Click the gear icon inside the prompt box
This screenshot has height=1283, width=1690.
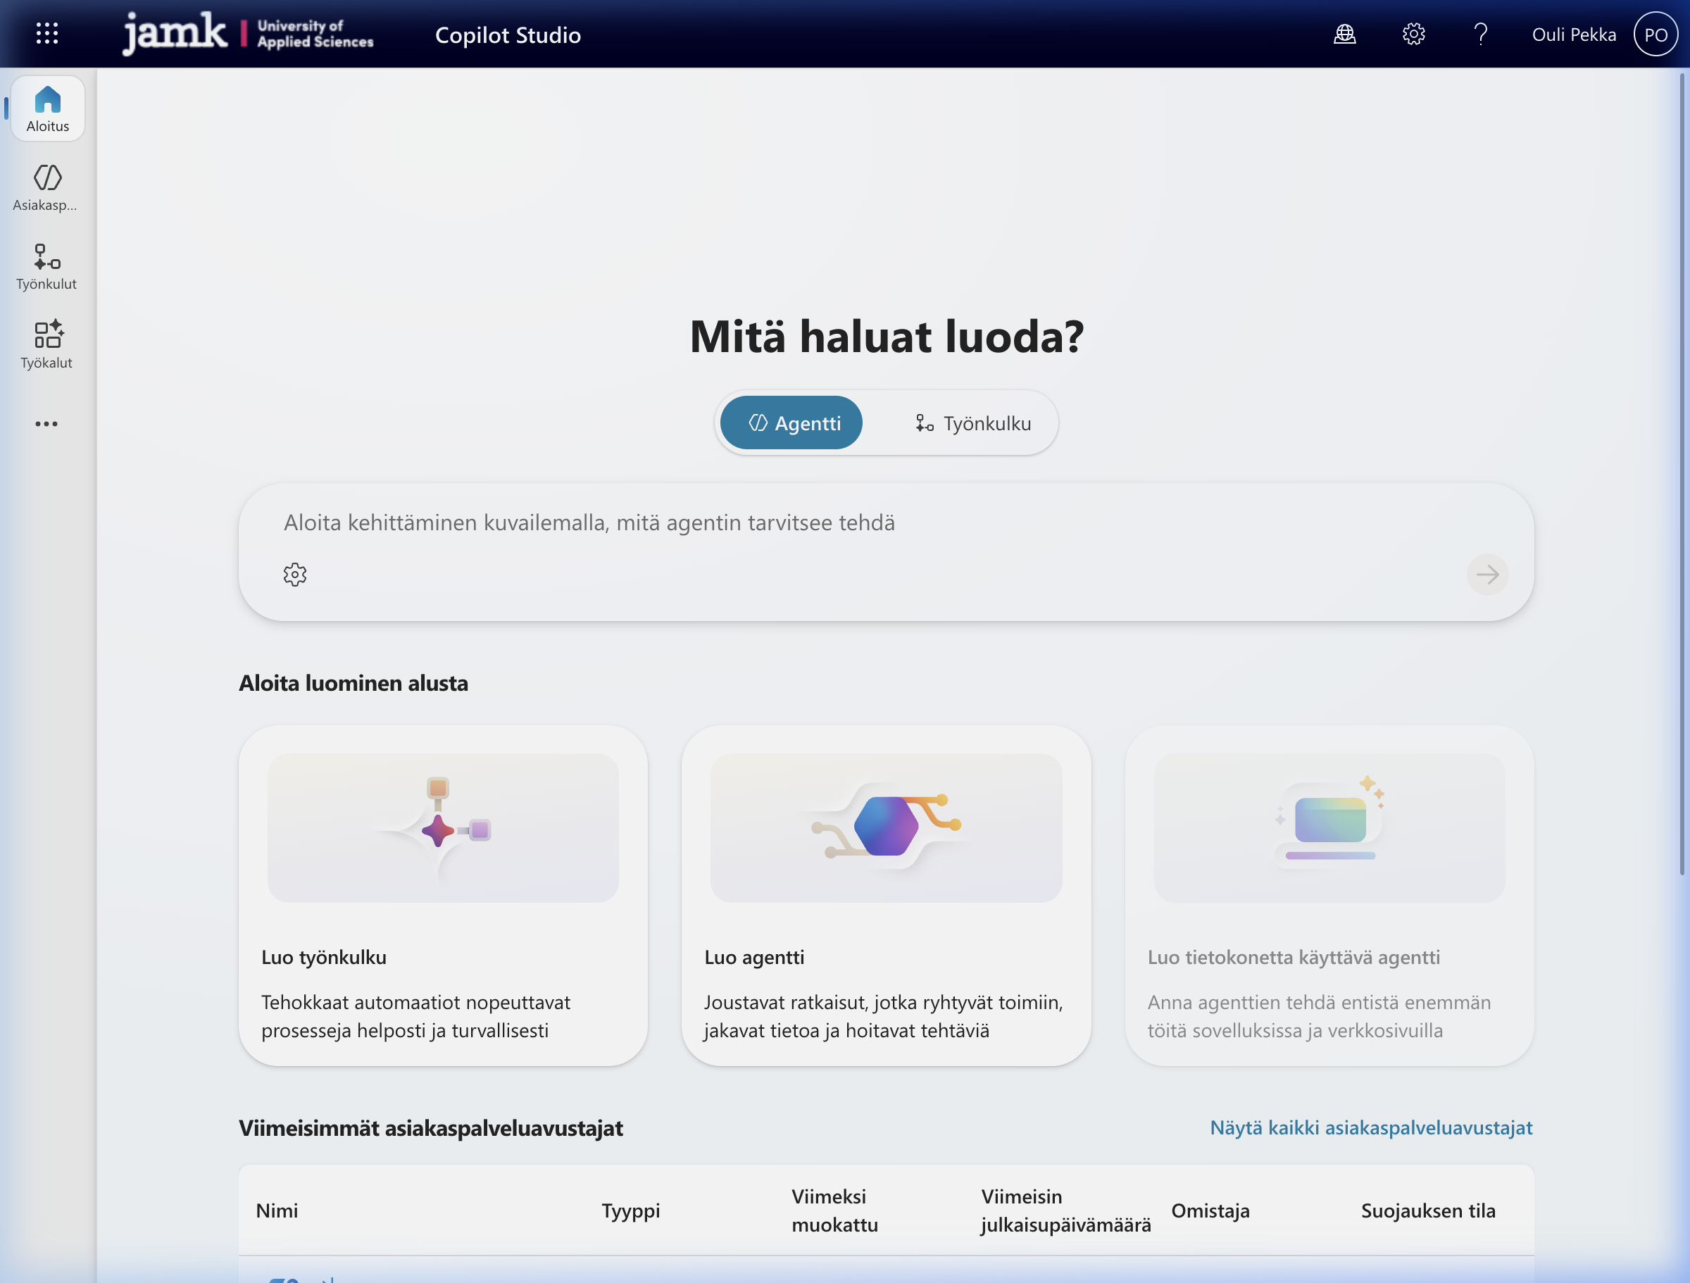point(295,574)
